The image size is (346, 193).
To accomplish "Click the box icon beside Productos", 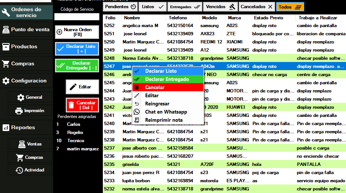I will pyautogui.click(x=6, y=46).
